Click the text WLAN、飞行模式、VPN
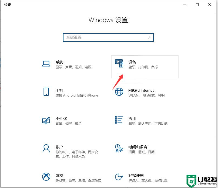The width and height of the screenshot is (218, 188). pyautogui.click(x=146, y=95)
